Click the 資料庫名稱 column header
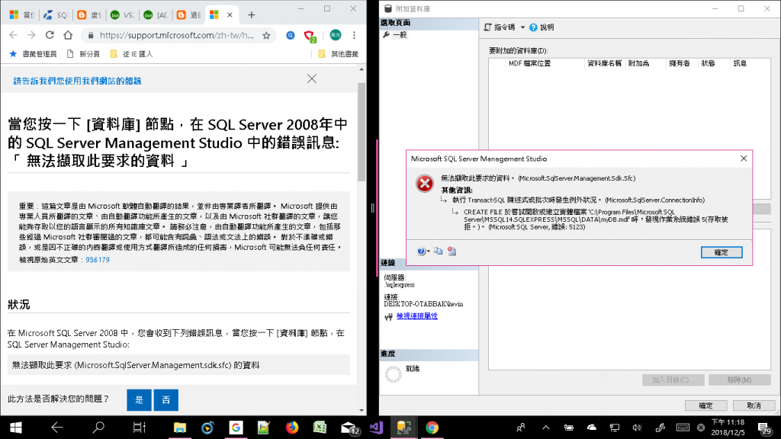This screenshot has height=439, width=781. click(604, 63)
